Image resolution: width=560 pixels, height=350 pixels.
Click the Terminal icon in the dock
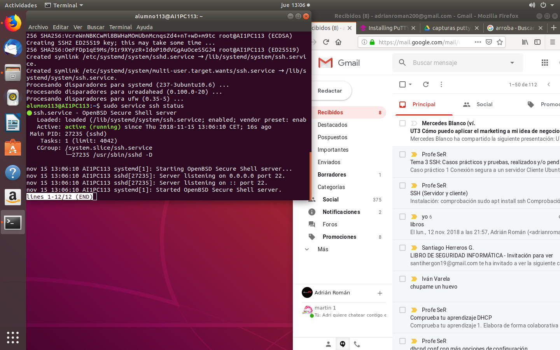13,222
